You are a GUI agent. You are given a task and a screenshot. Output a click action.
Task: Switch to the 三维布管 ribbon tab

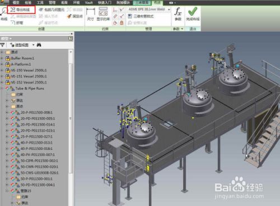click(142, 3)
